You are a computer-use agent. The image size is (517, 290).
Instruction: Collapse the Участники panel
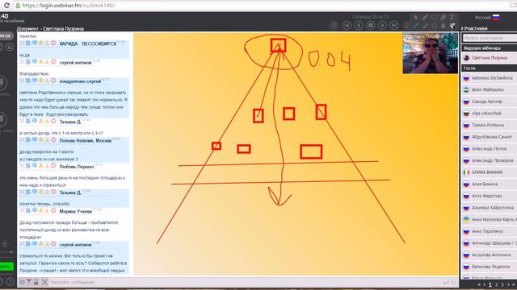point(474,29)
